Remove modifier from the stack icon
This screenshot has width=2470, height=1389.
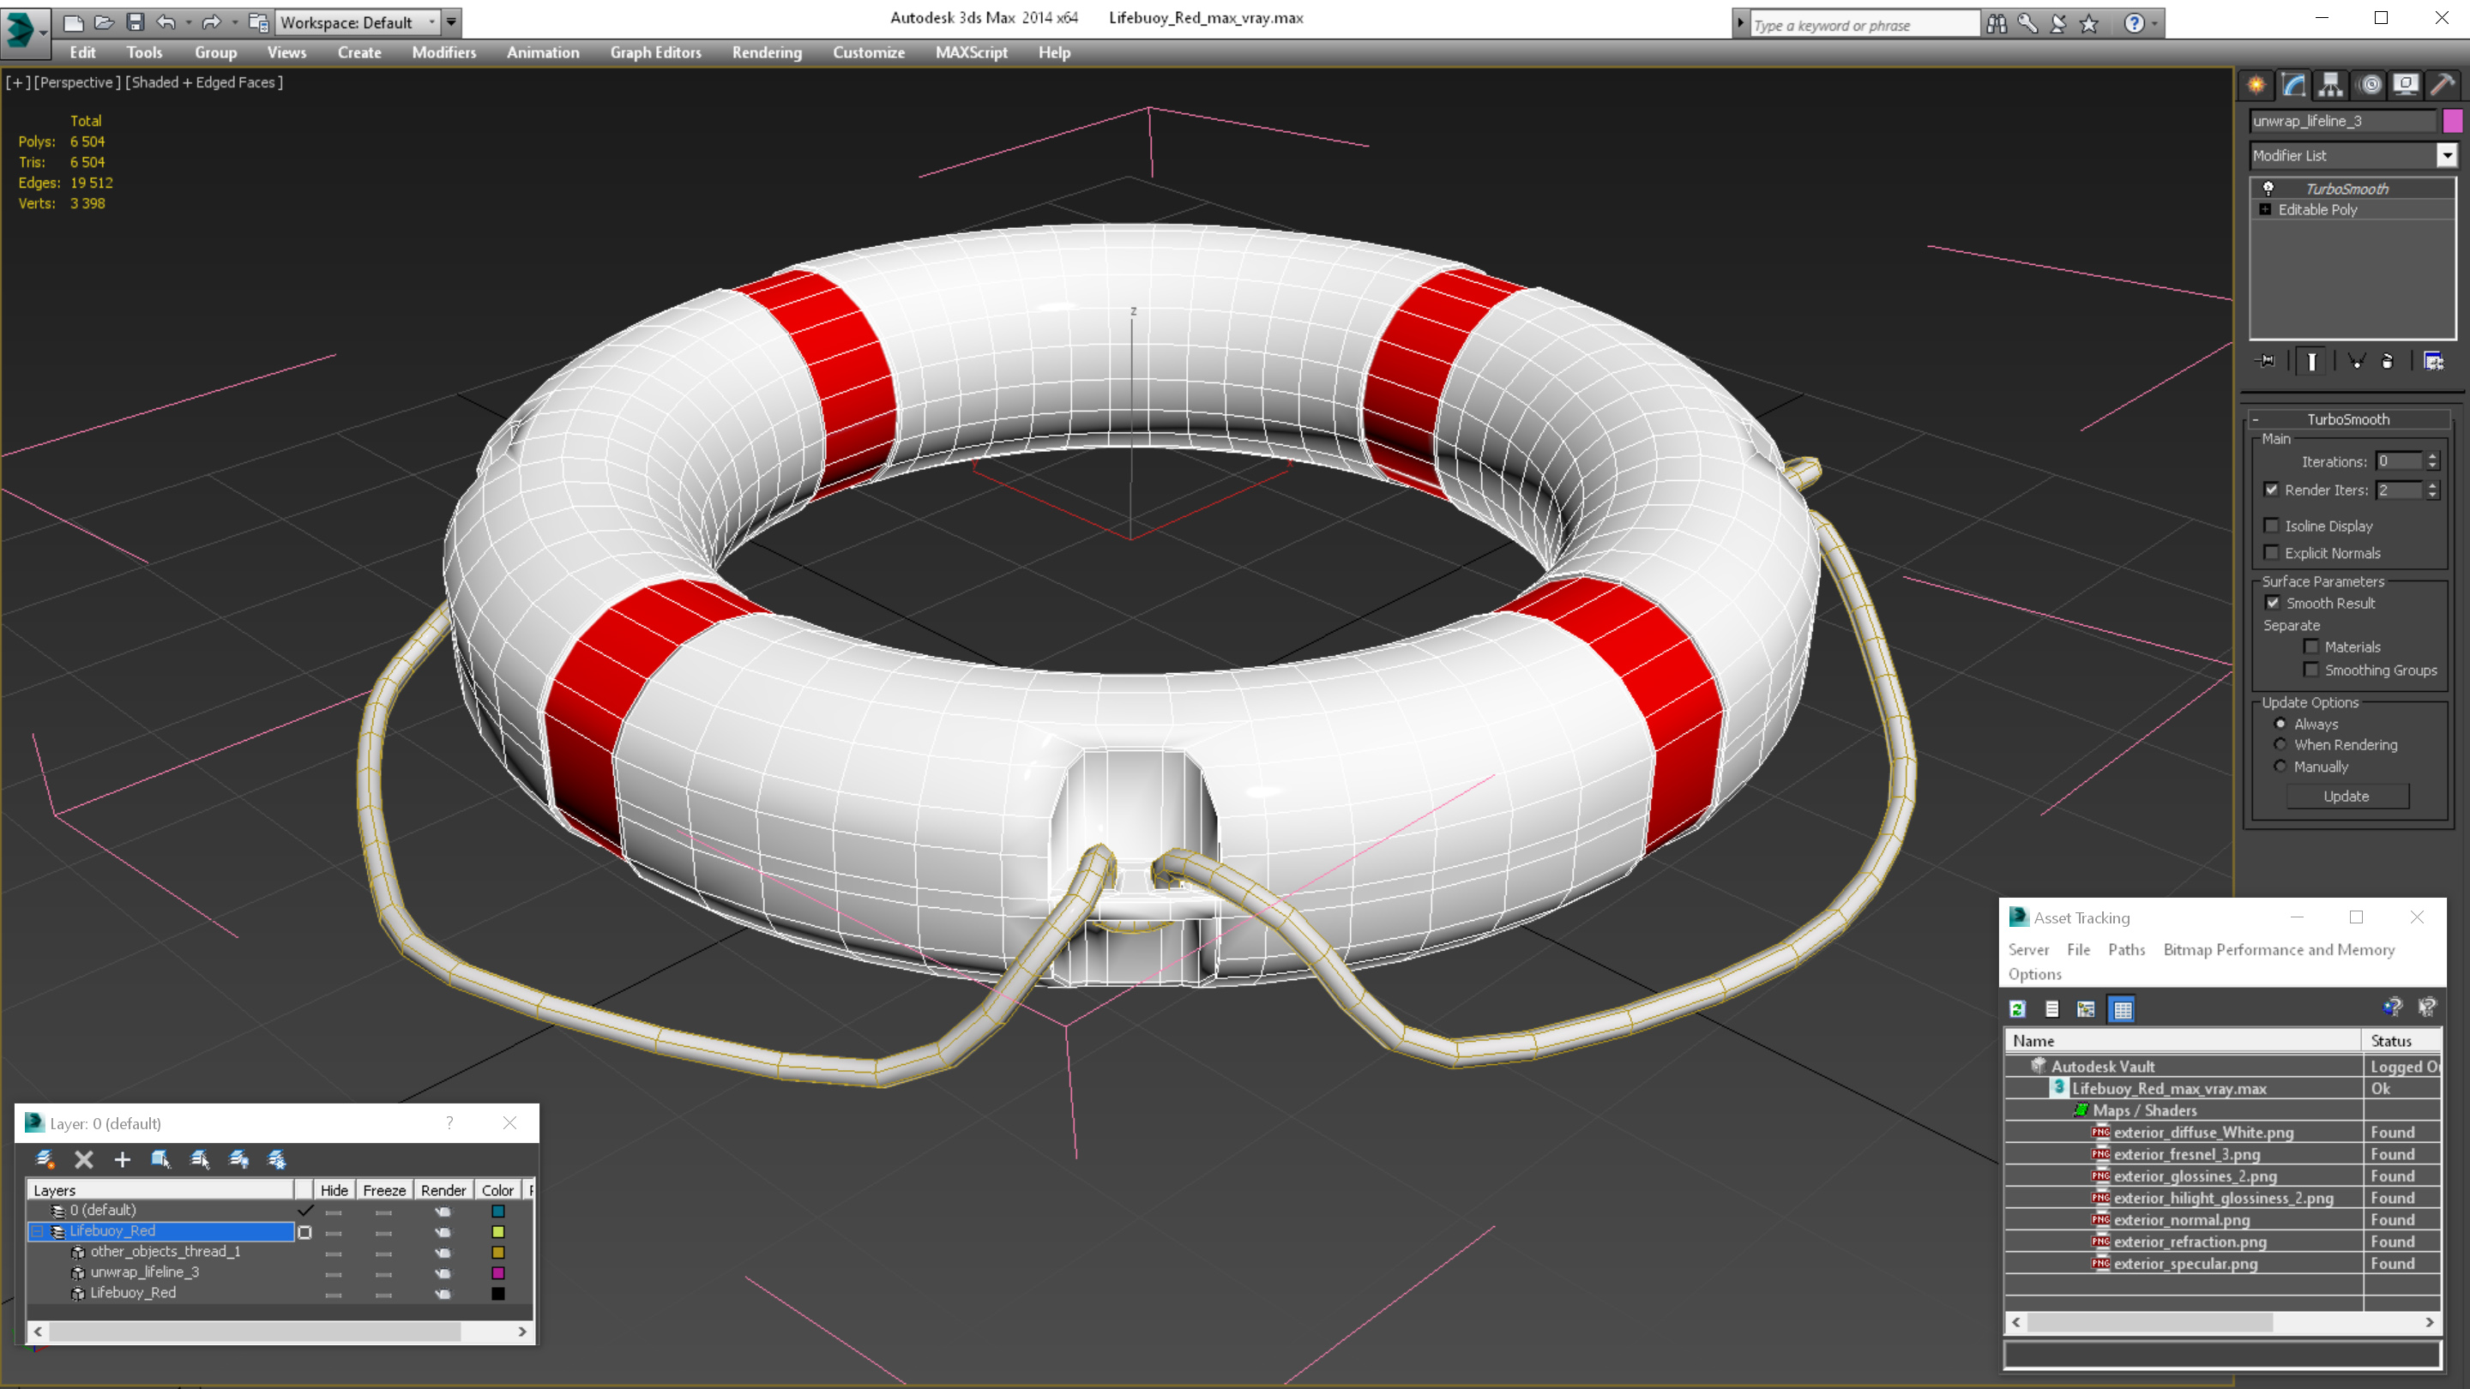point(2388,361)
